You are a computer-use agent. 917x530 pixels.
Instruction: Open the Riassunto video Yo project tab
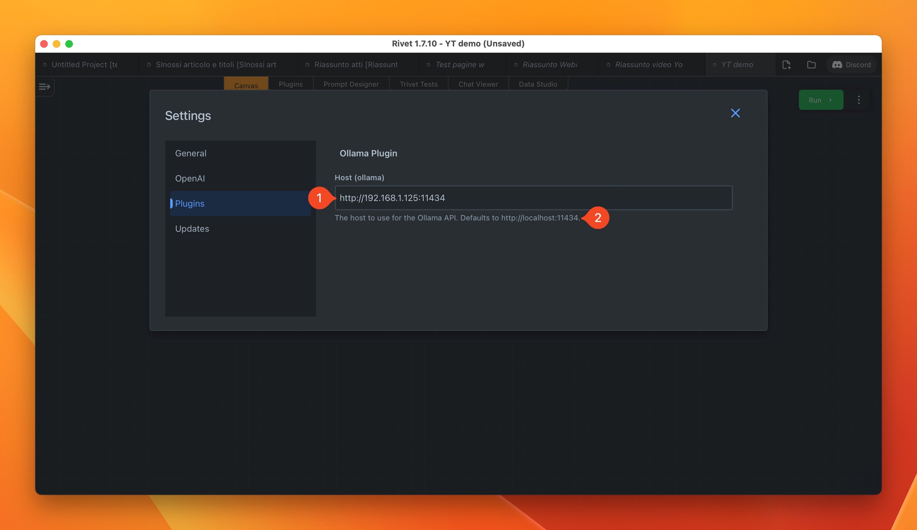[x=651, y=65]
